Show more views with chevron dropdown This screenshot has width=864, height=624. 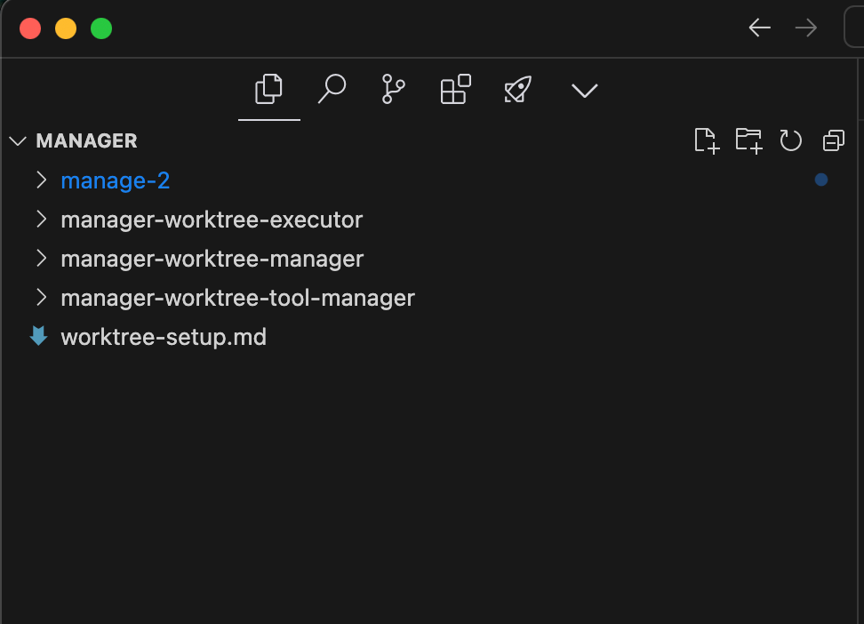[x=585, y=91]
